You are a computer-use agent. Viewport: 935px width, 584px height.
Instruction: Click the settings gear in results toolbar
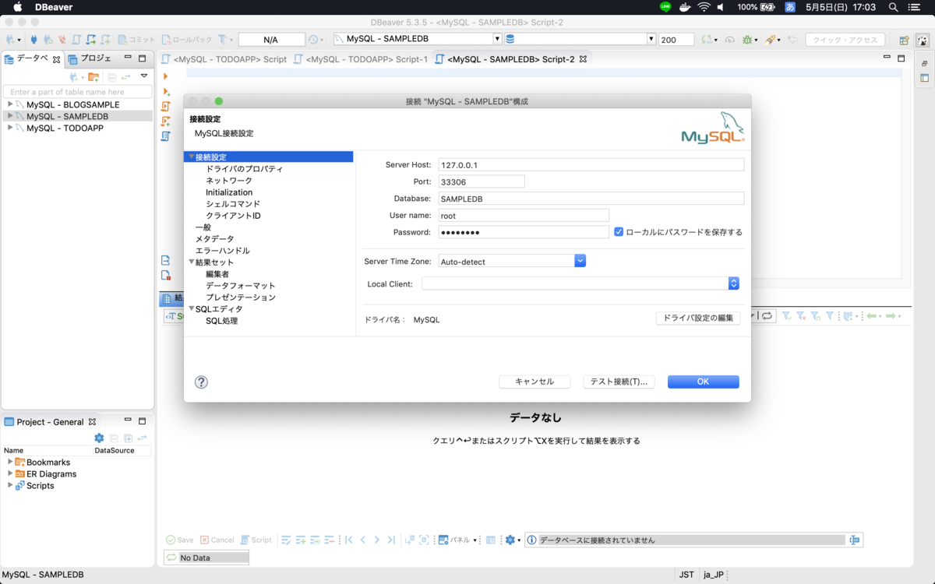pos(510,540)
